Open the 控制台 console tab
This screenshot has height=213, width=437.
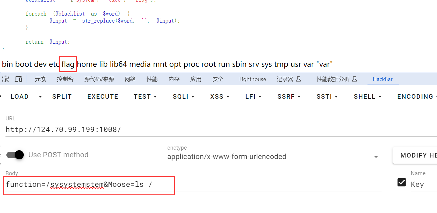pos(65,79)
